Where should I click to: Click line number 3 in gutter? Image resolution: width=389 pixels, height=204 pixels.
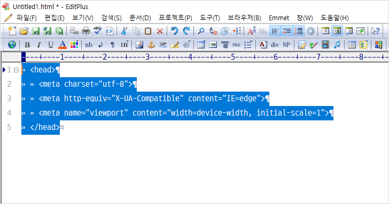(9, 99)
